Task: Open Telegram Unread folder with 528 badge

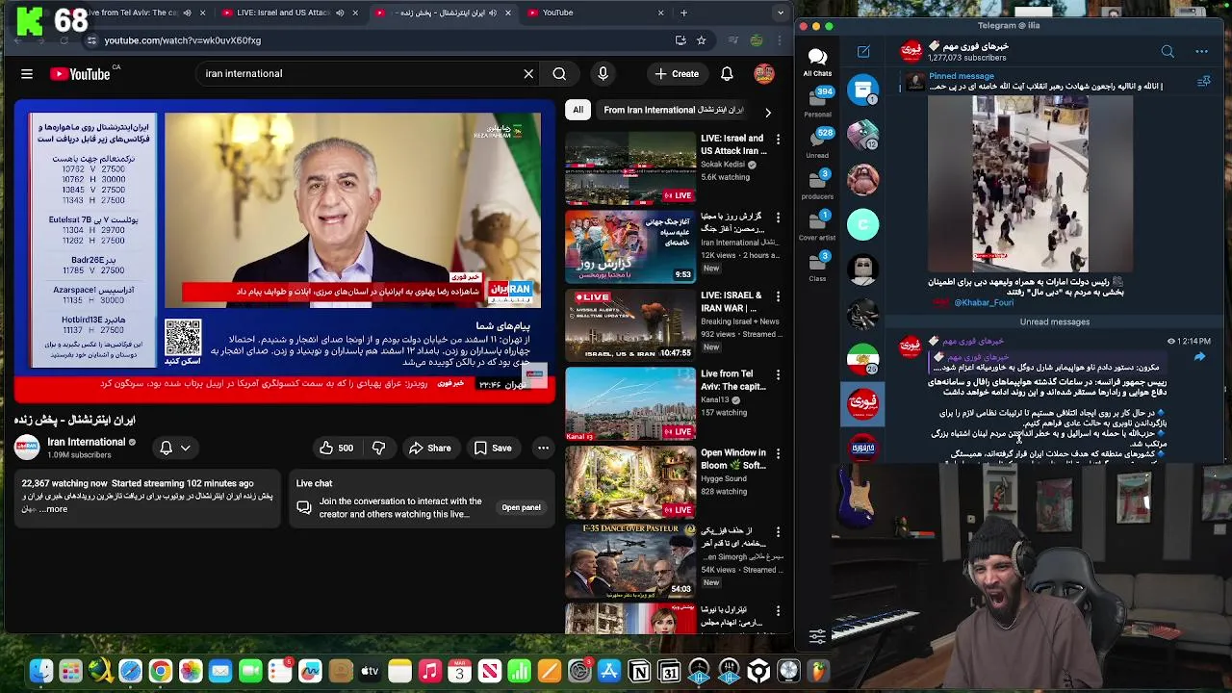Action: [x=817, y=143]
